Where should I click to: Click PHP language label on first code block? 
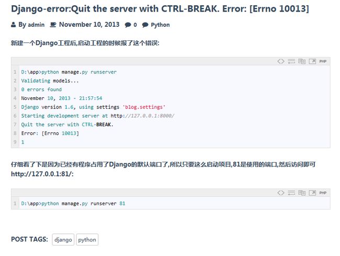click(x=323, y=61)
